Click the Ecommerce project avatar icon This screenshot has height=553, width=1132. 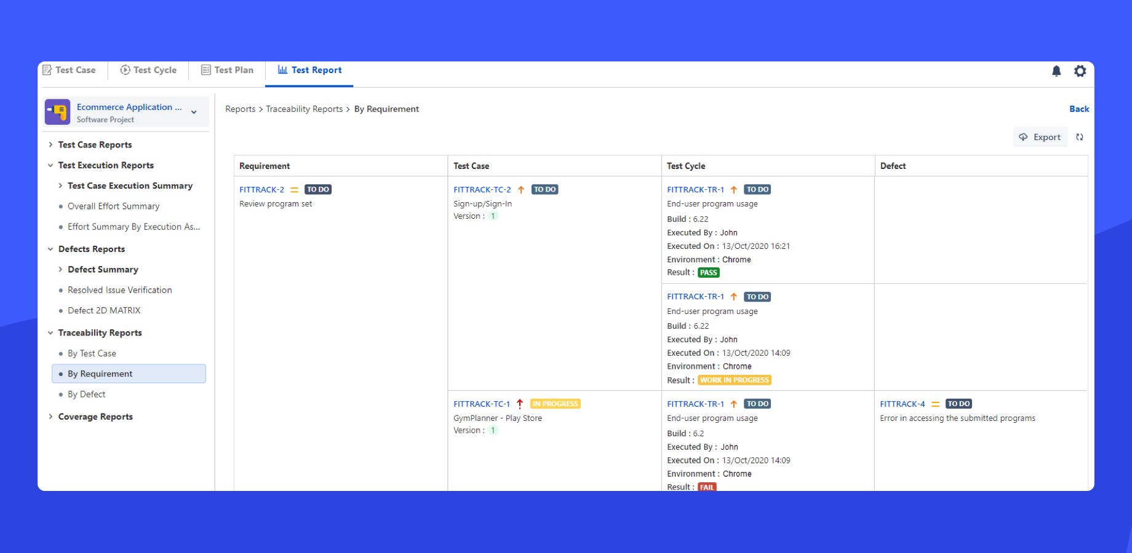coord(59,111)
